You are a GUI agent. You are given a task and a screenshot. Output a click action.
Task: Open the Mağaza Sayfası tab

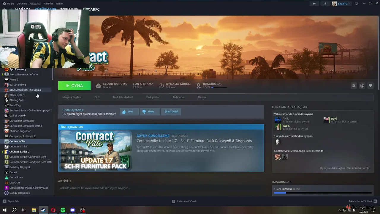pos(72,97)
